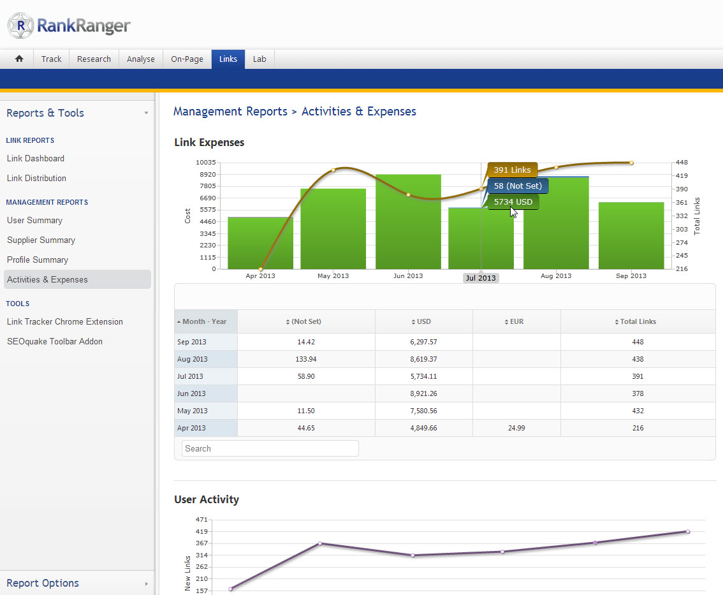
Task: Collapse the Reports & Tools panel arrow
Action: point(146,113)
